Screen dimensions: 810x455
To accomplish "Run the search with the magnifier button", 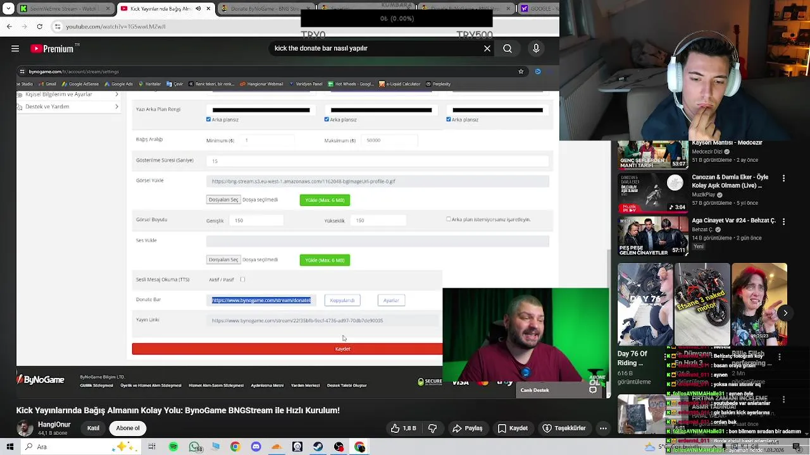I will 508,49.
